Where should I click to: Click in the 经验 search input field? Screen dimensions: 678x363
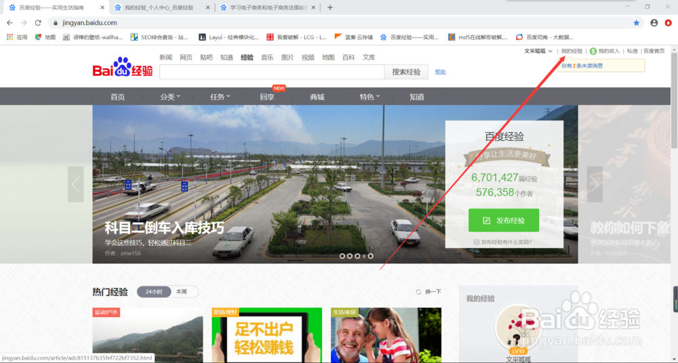pyautogui.click(x=272, y=72)
